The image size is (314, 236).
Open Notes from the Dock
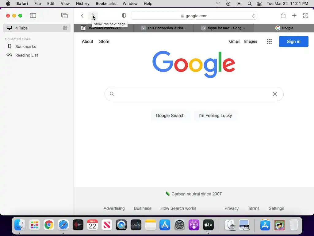tap(150, 225)
